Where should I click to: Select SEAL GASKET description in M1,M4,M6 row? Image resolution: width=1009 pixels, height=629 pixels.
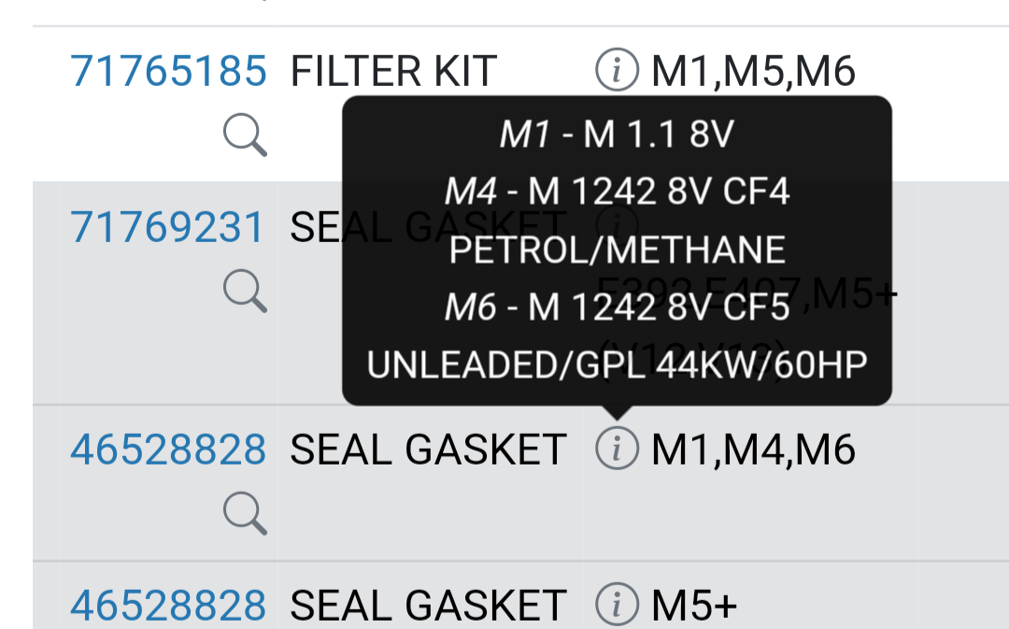pyautogui.click(x=428, y=450)
